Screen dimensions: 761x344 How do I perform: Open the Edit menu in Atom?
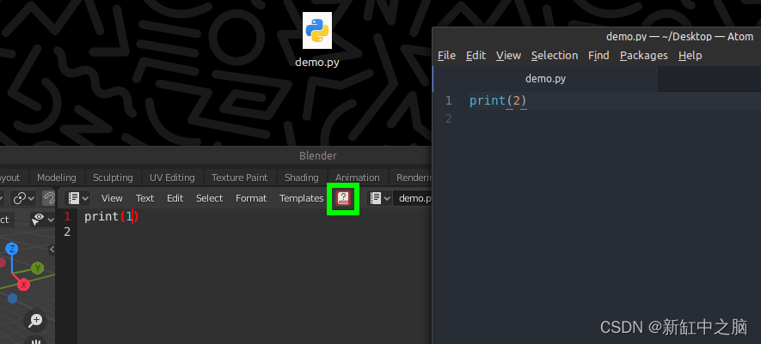pyautogui.click(x=476, y=56)
